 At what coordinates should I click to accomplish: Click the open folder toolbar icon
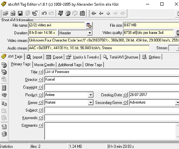click(6, 13)
